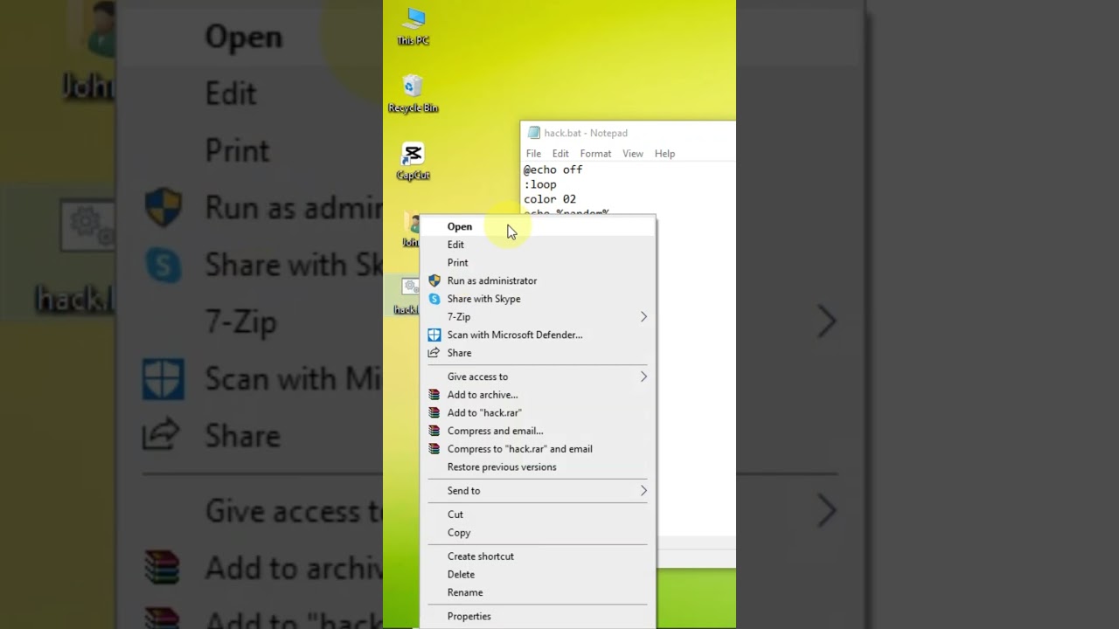This screenshot has height=629, width=1119.
Task: Click WinRAR icon beside Compress to "hack.rar" and email
Action: point(434,449)
